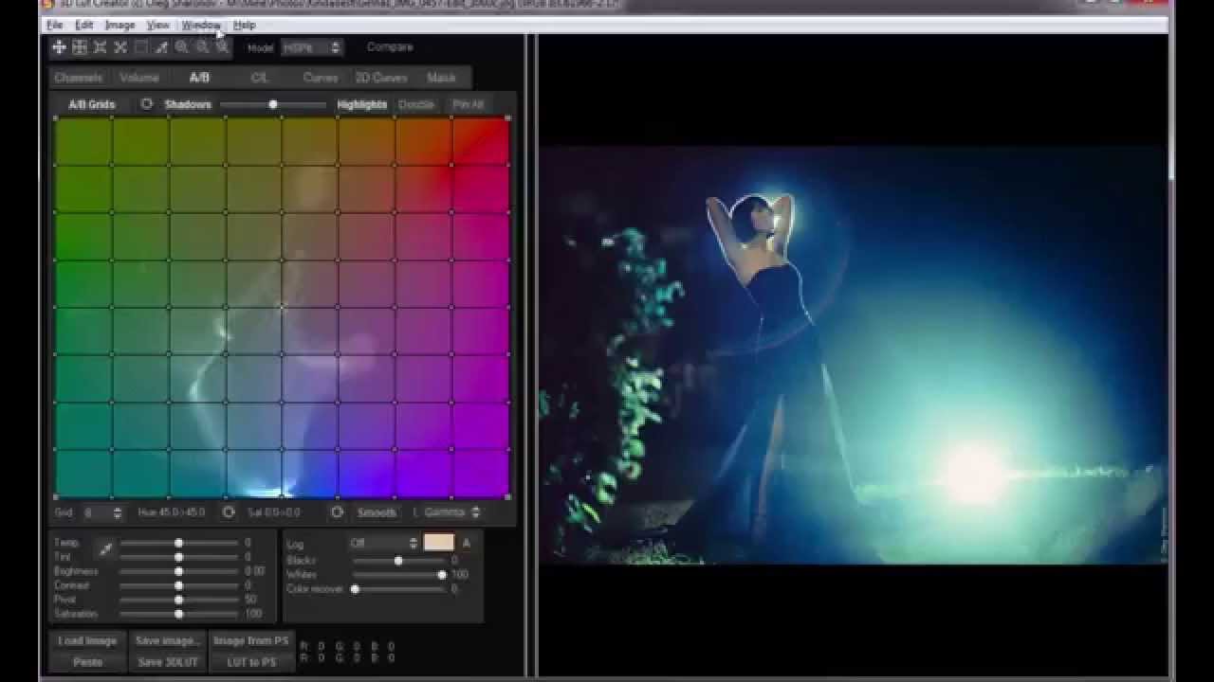Click the Image from PS button
This screenshot has width=1214, height=682.
click(251, 641)
